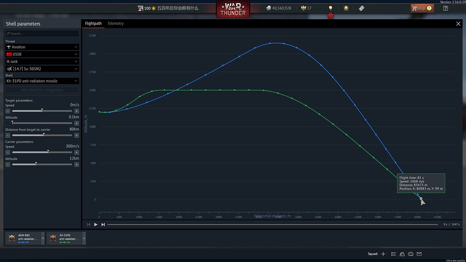Image resolution: width=466 pixels, height=262 pixels.
Task: Play the flightpath animation
Action: coord(96,225)
